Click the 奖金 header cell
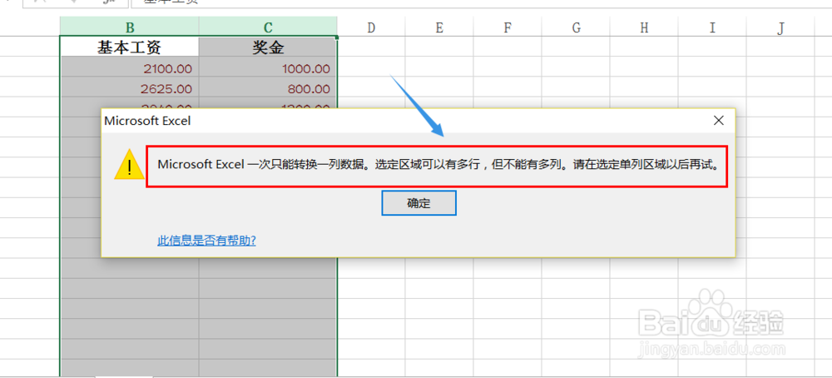 coord(268,47)
